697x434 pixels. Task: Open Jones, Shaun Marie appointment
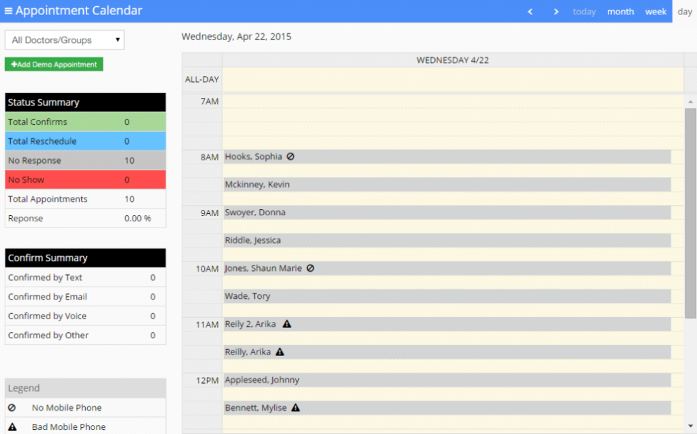447,268
